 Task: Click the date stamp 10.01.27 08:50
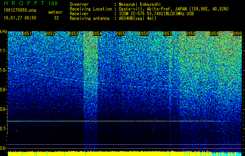tap(20, 18)
